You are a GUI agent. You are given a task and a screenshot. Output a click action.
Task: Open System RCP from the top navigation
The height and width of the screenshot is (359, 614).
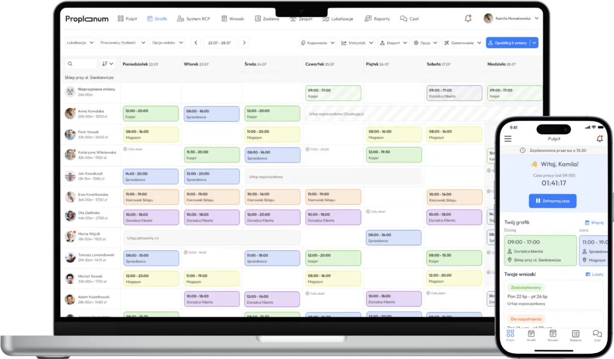coord(193,19)
